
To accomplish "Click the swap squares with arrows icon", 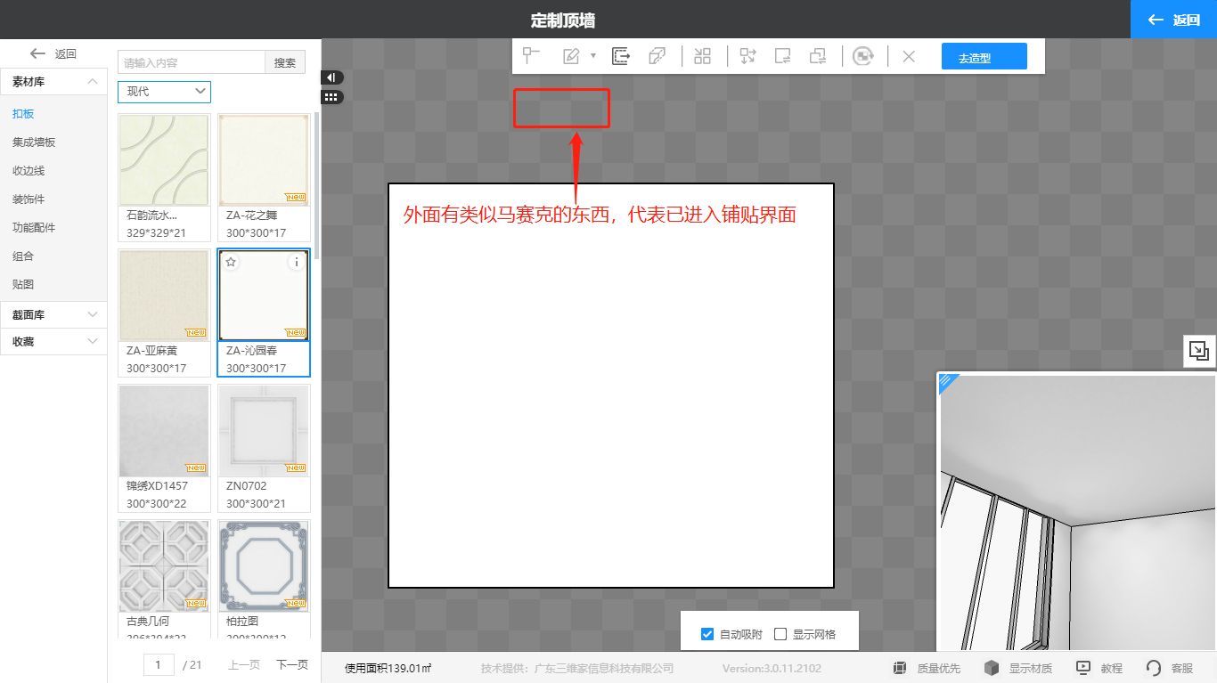I will tap(747, 56).
